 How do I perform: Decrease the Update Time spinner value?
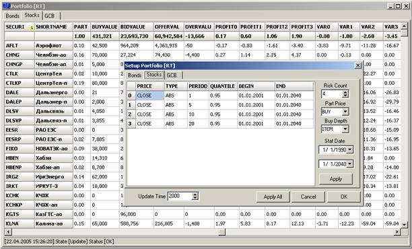click(195, 198)
